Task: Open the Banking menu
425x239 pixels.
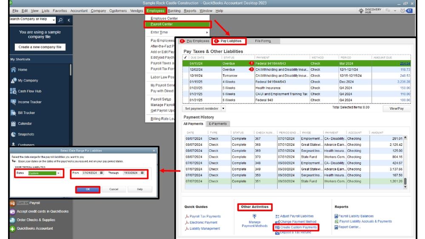Action: [x=174, y=11]
